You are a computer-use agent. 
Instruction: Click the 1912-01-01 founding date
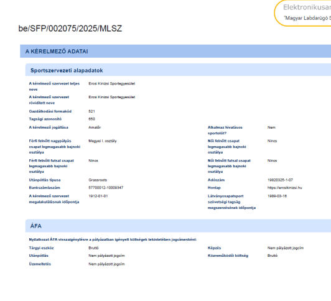98,196
